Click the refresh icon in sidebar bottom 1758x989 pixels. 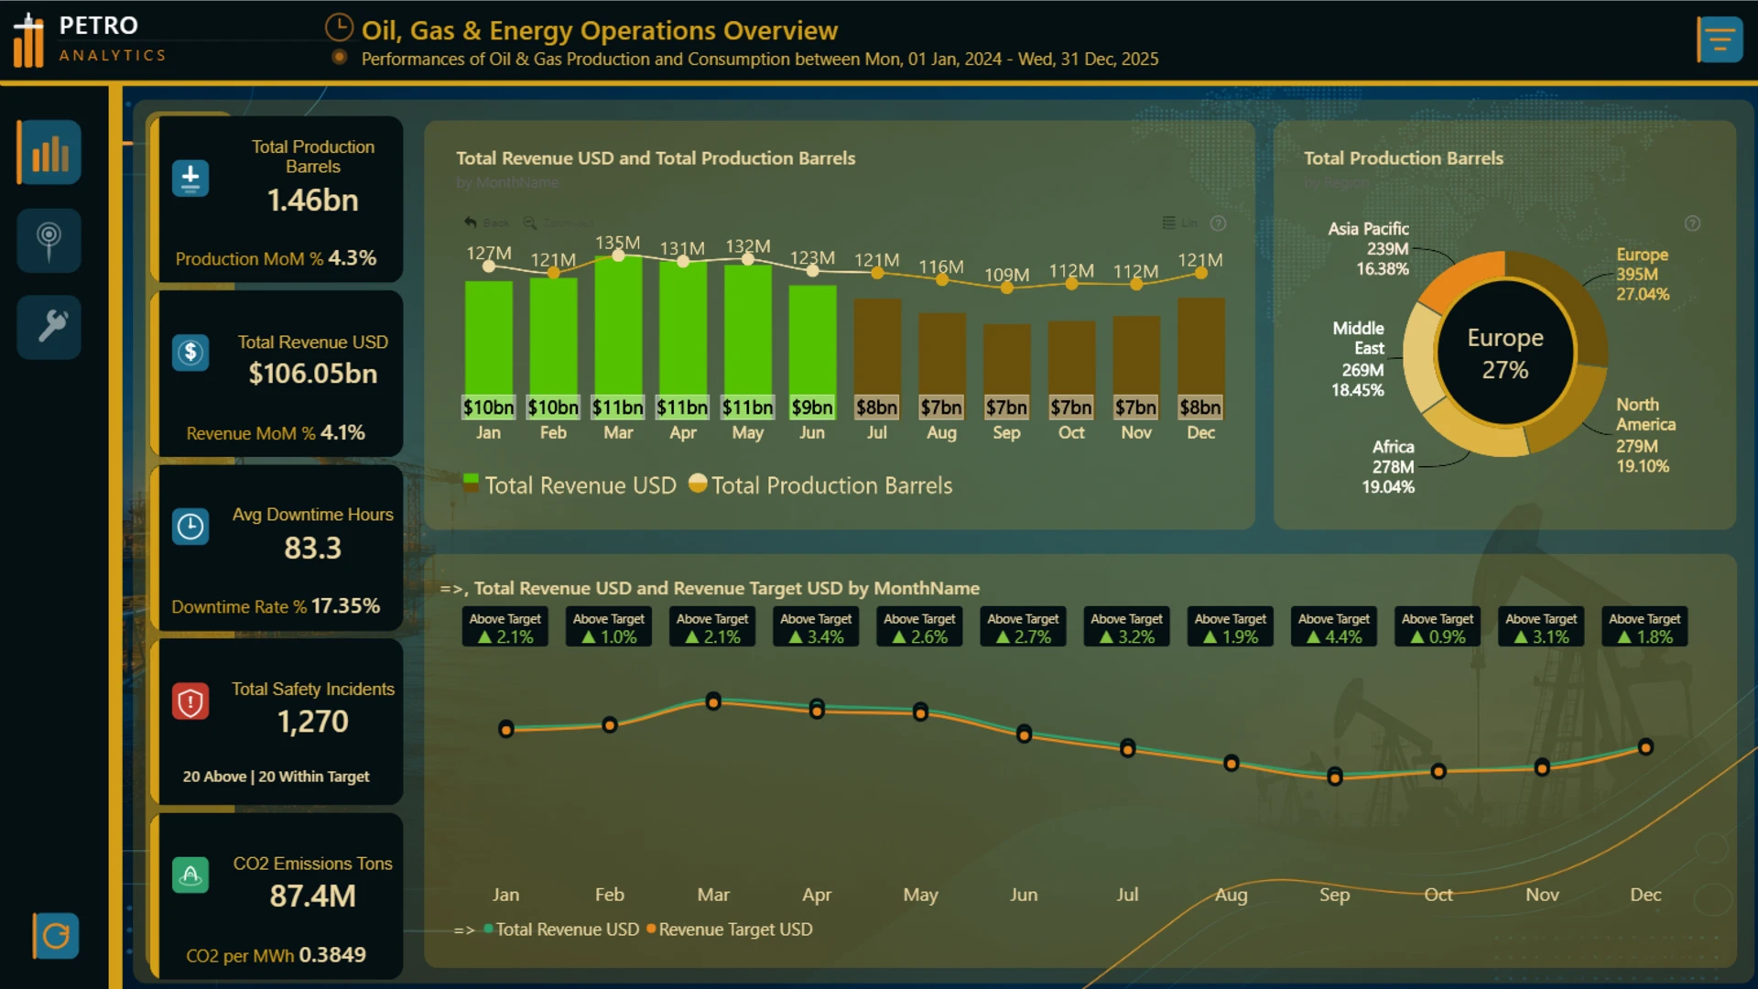[56, 935]
